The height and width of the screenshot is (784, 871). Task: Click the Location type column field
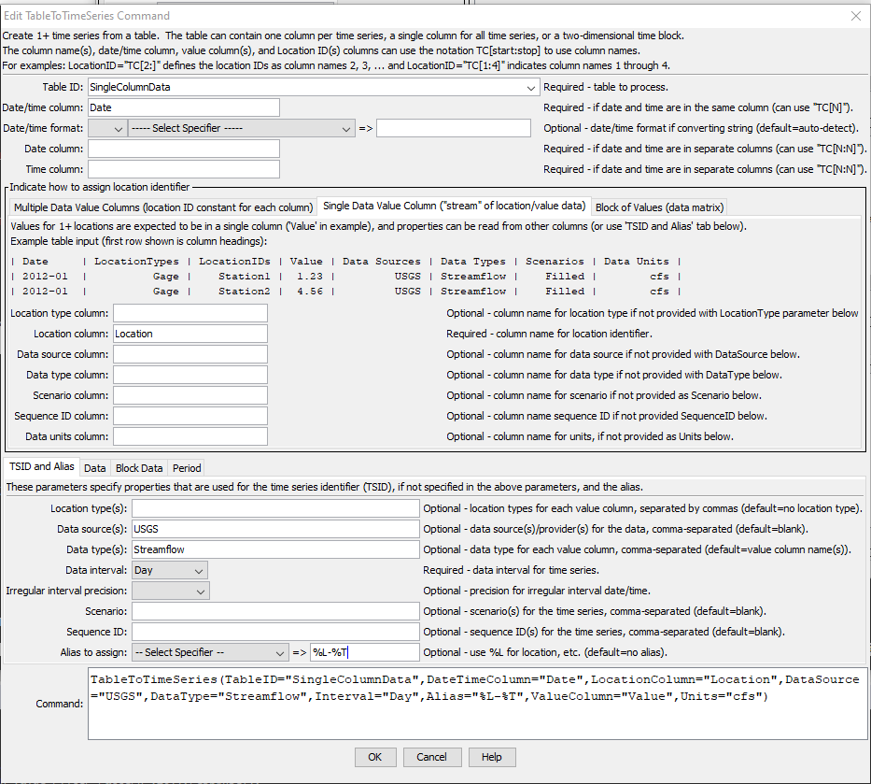tap(190, 314)
